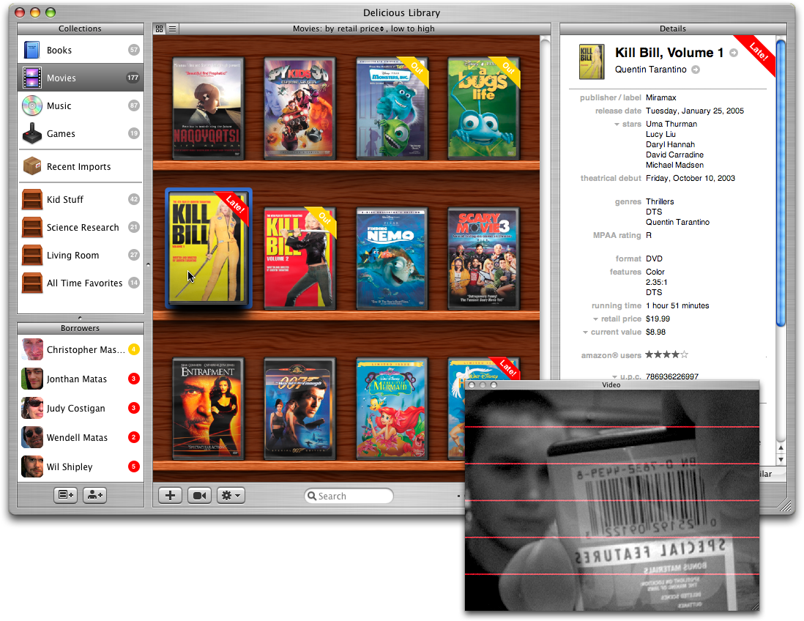This screenshot has width=804, height=621.
Task: Add a new borrower button
Action: 95,495
